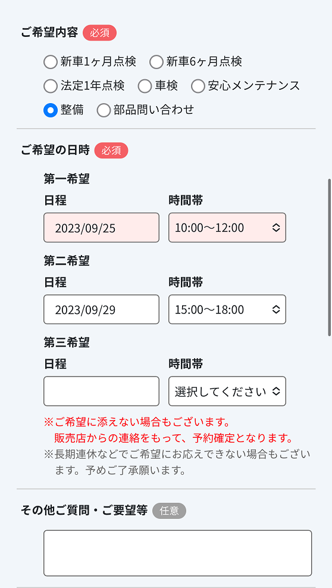The width and height of the screenshot is (332, 588).
Task: Click the page scrollbar on right edge
Action: point(330,257)
